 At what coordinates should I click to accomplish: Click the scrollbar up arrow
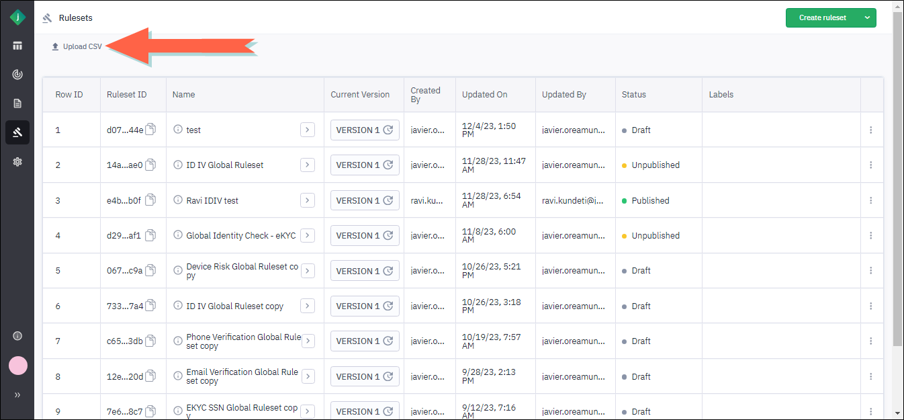tap(898, 5)
